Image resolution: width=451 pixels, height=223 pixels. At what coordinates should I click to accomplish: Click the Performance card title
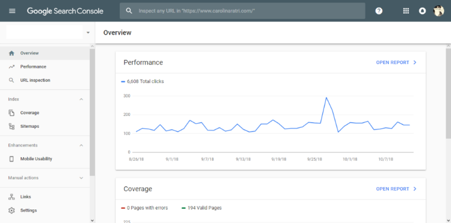point(143,62)
